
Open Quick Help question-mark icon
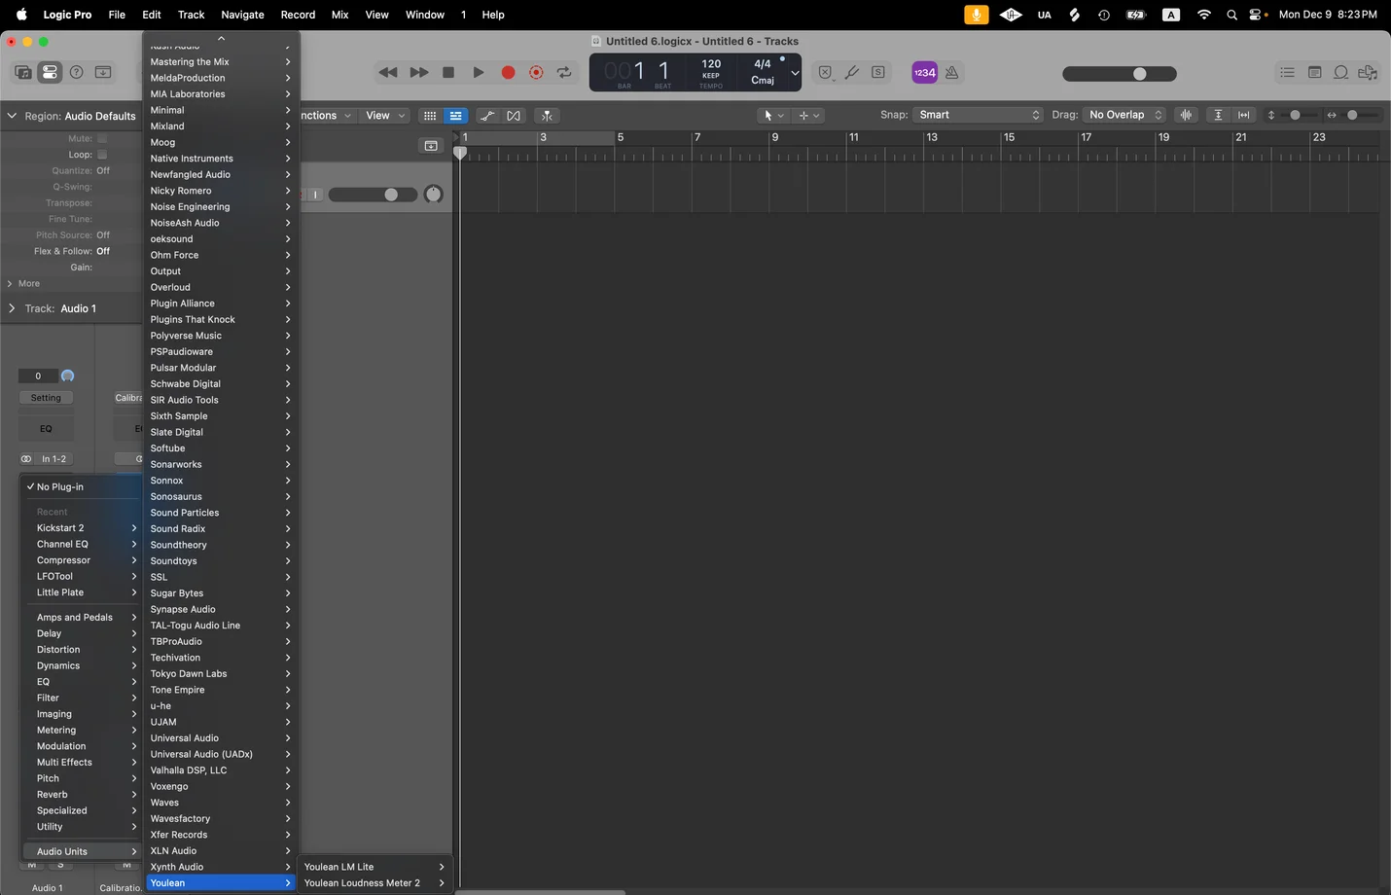tap(76, 72)
